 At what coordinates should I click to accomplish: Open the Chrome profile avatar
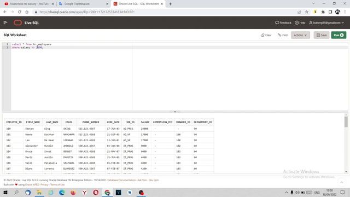pyautogui.click(x=337, y=12)
